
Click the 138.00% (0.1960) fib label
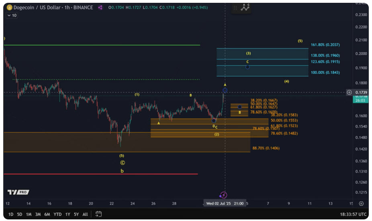325,55
